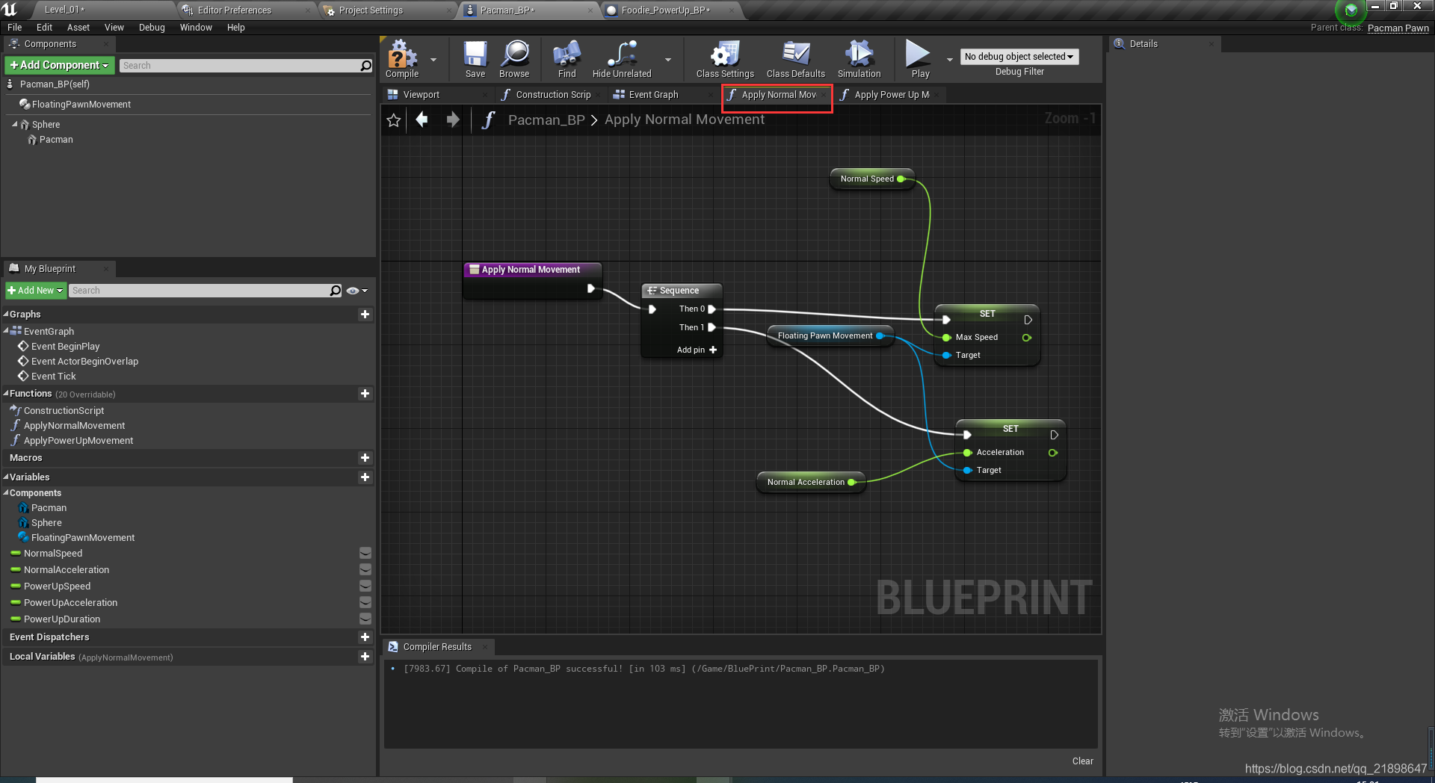Click My Blueprint search magnifier icon

[336, 291]
